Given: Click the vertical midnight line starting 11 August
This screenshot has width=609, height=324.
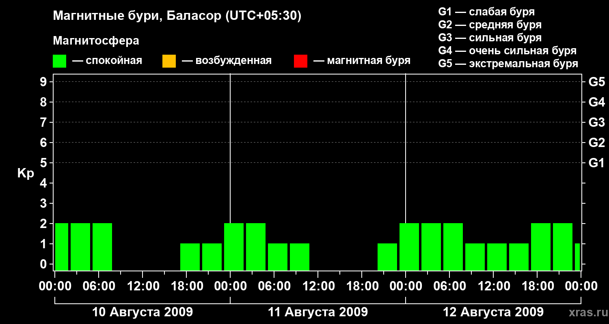Looking at the screenshot, I should 230,172.
